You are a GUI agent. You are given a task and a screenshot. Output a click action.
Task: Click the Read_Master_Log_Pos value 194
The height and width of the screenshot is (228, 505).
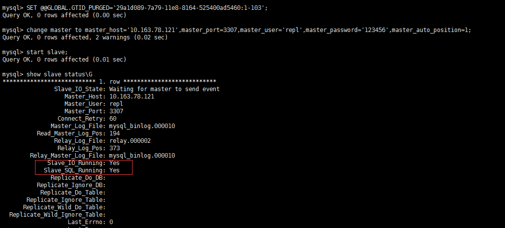pyautogui.click(x=115, y=133)
